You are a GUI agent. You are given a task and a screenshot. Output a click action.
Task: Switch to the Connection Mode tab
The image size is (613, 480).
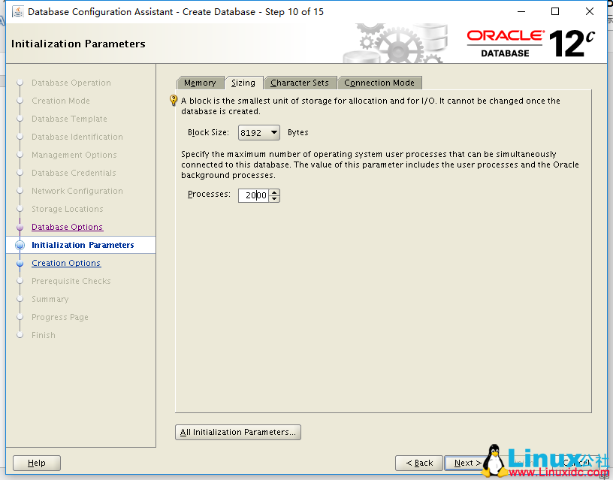click(378, 83)
